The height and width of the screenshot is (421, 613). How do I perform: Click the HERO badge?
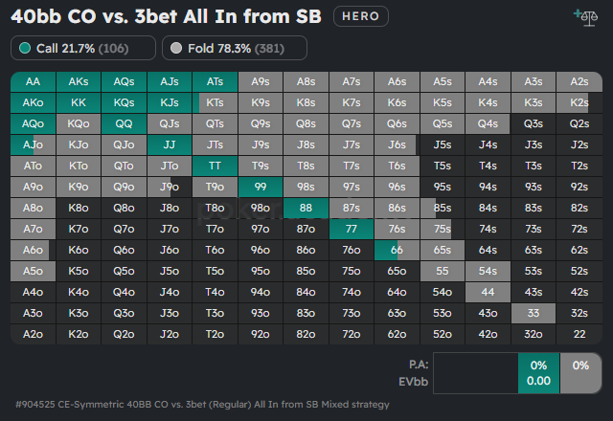pos(361,16)
